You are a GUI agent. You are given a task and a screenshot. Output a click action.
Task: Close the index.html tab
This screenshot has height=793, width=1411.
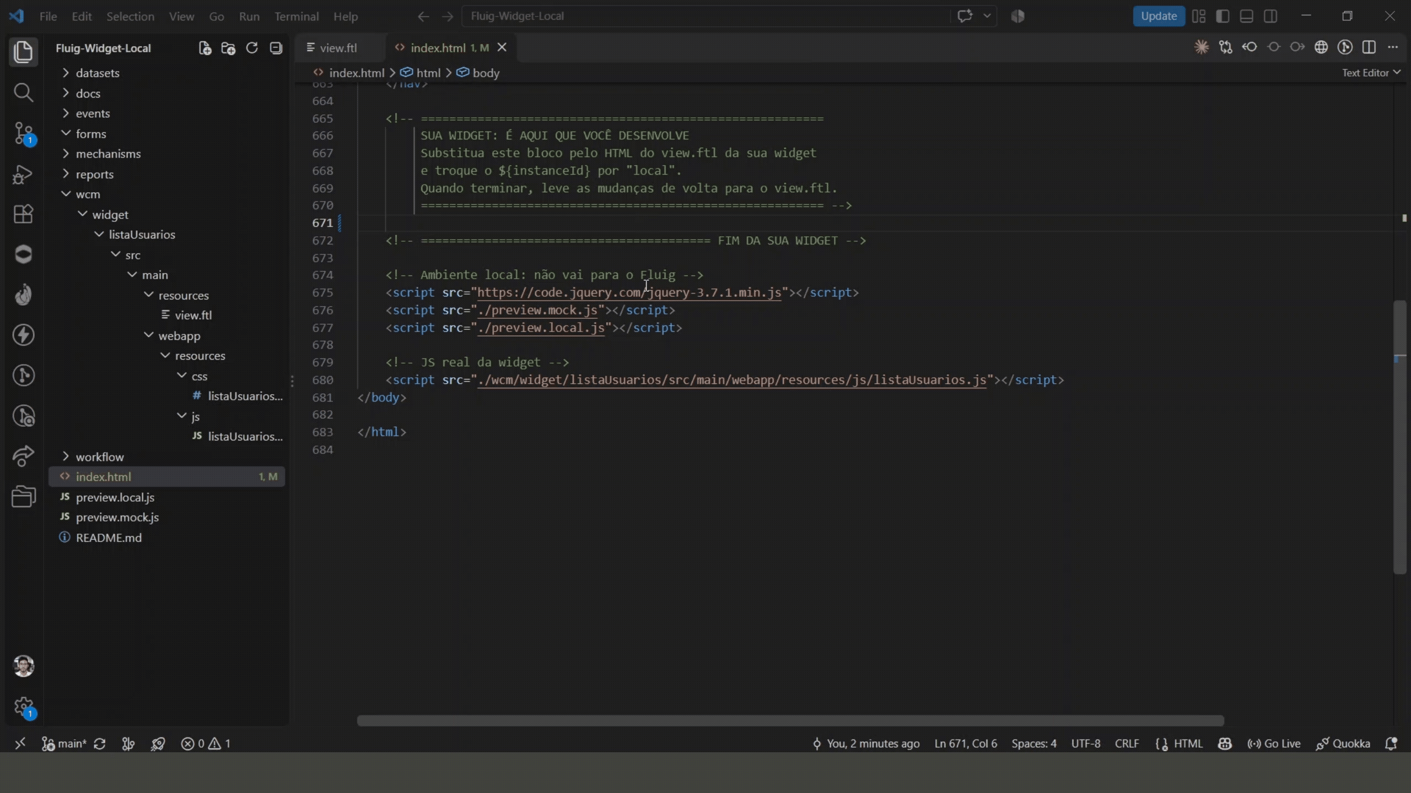click(502, 48)
